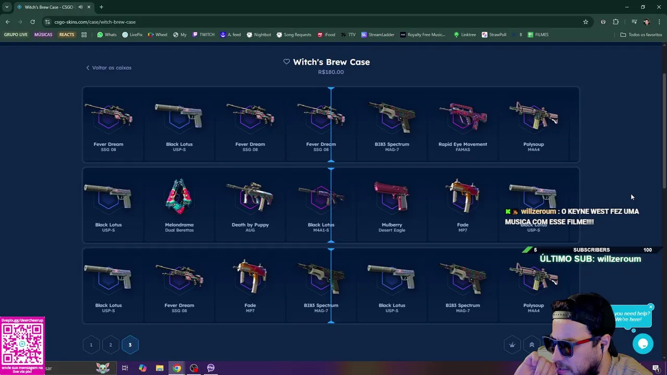Viewport: 667px width, 375px height.
Task: Open the tab search dropdown arrow
Action: [x=7, y=7]
